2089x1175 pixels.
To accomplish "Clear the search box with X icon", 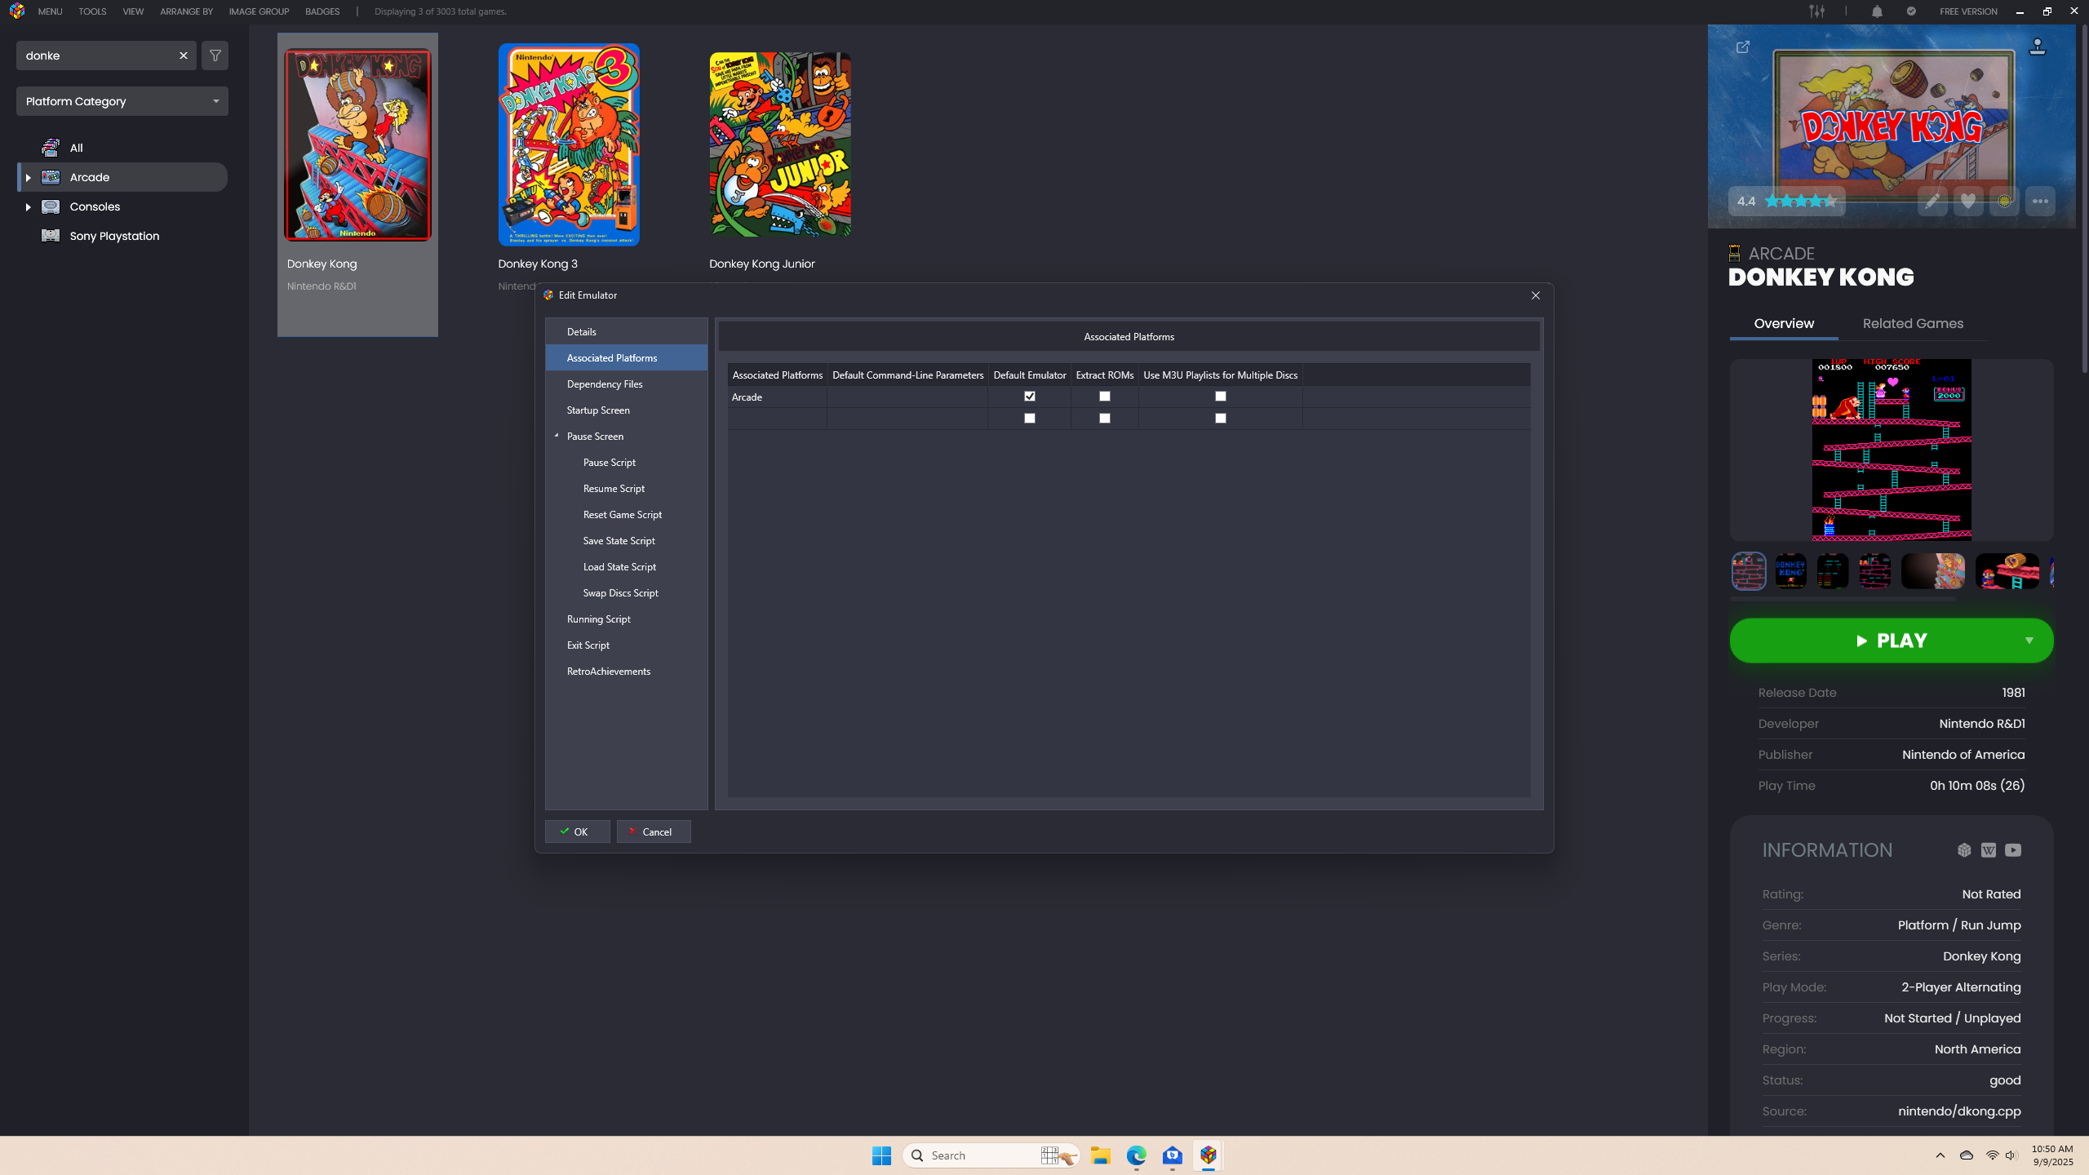I will coord(184,55).
